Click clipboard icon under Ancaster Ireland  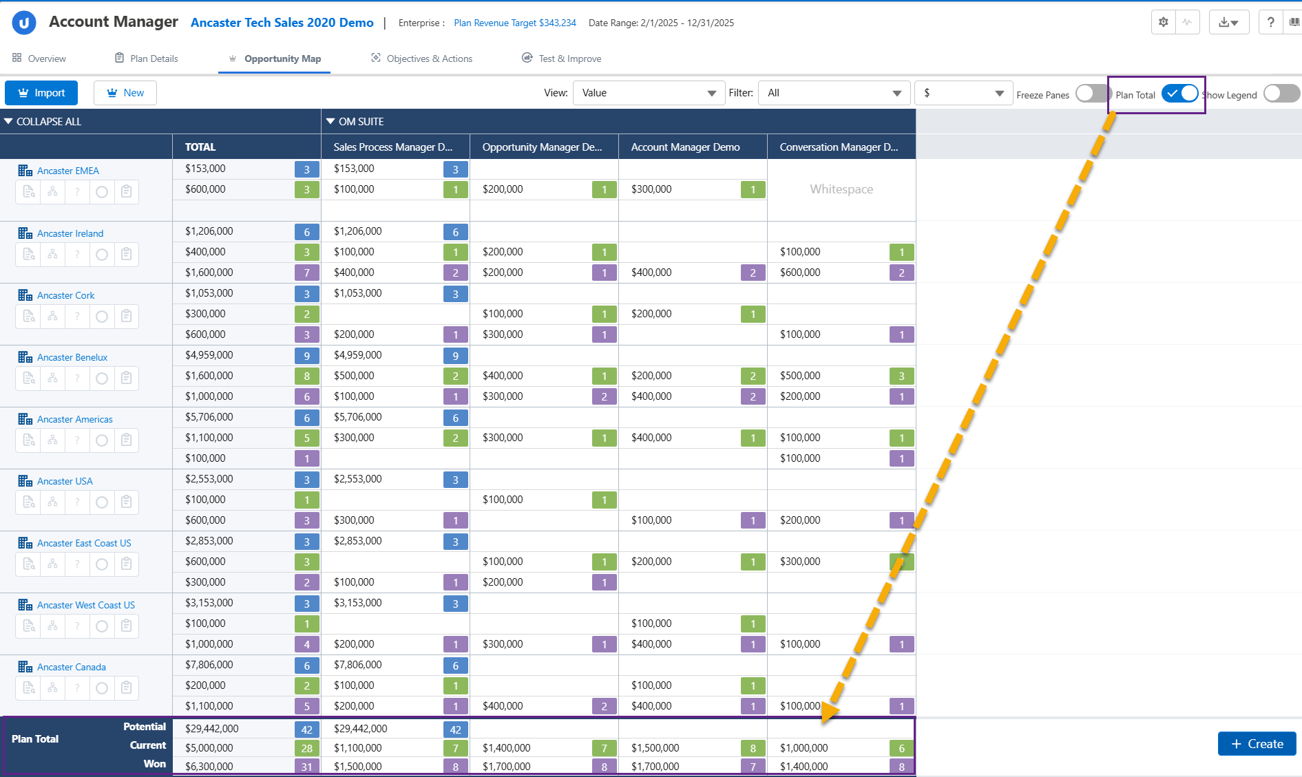126,255
